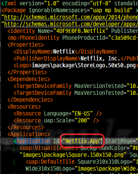
Task: Select the images\package\Square.150x150.png path
Action: click(73, 155)
